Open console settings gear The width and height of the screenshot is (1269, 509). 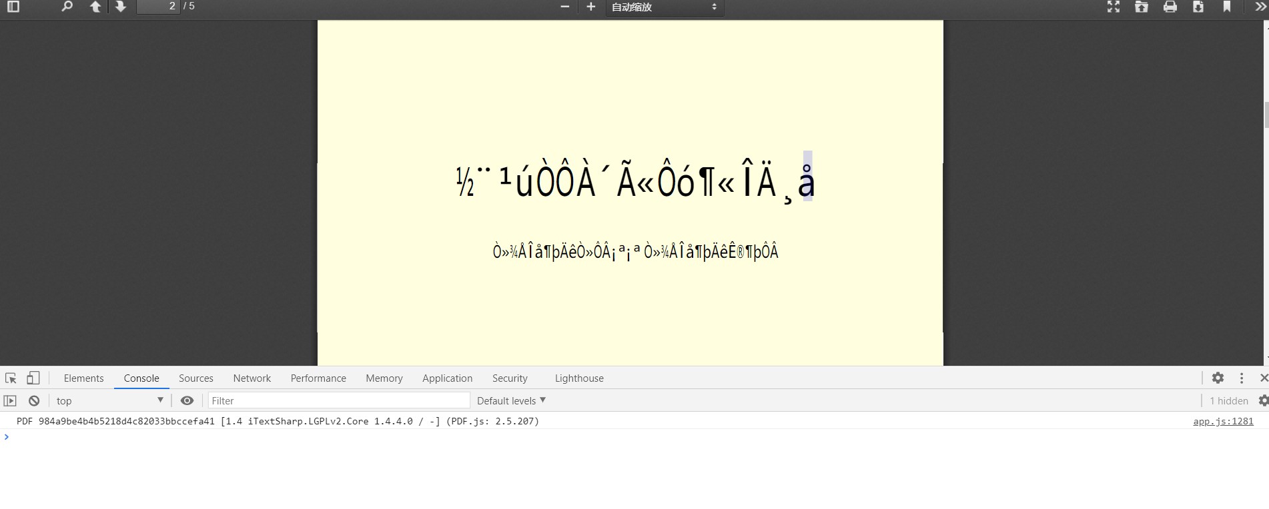(x=1263, y=400)
